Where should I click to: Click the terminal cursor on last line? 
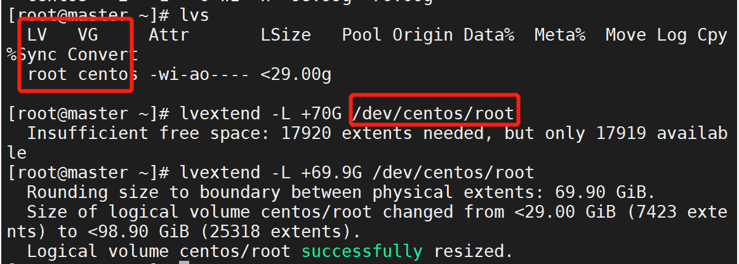[184, 261]
